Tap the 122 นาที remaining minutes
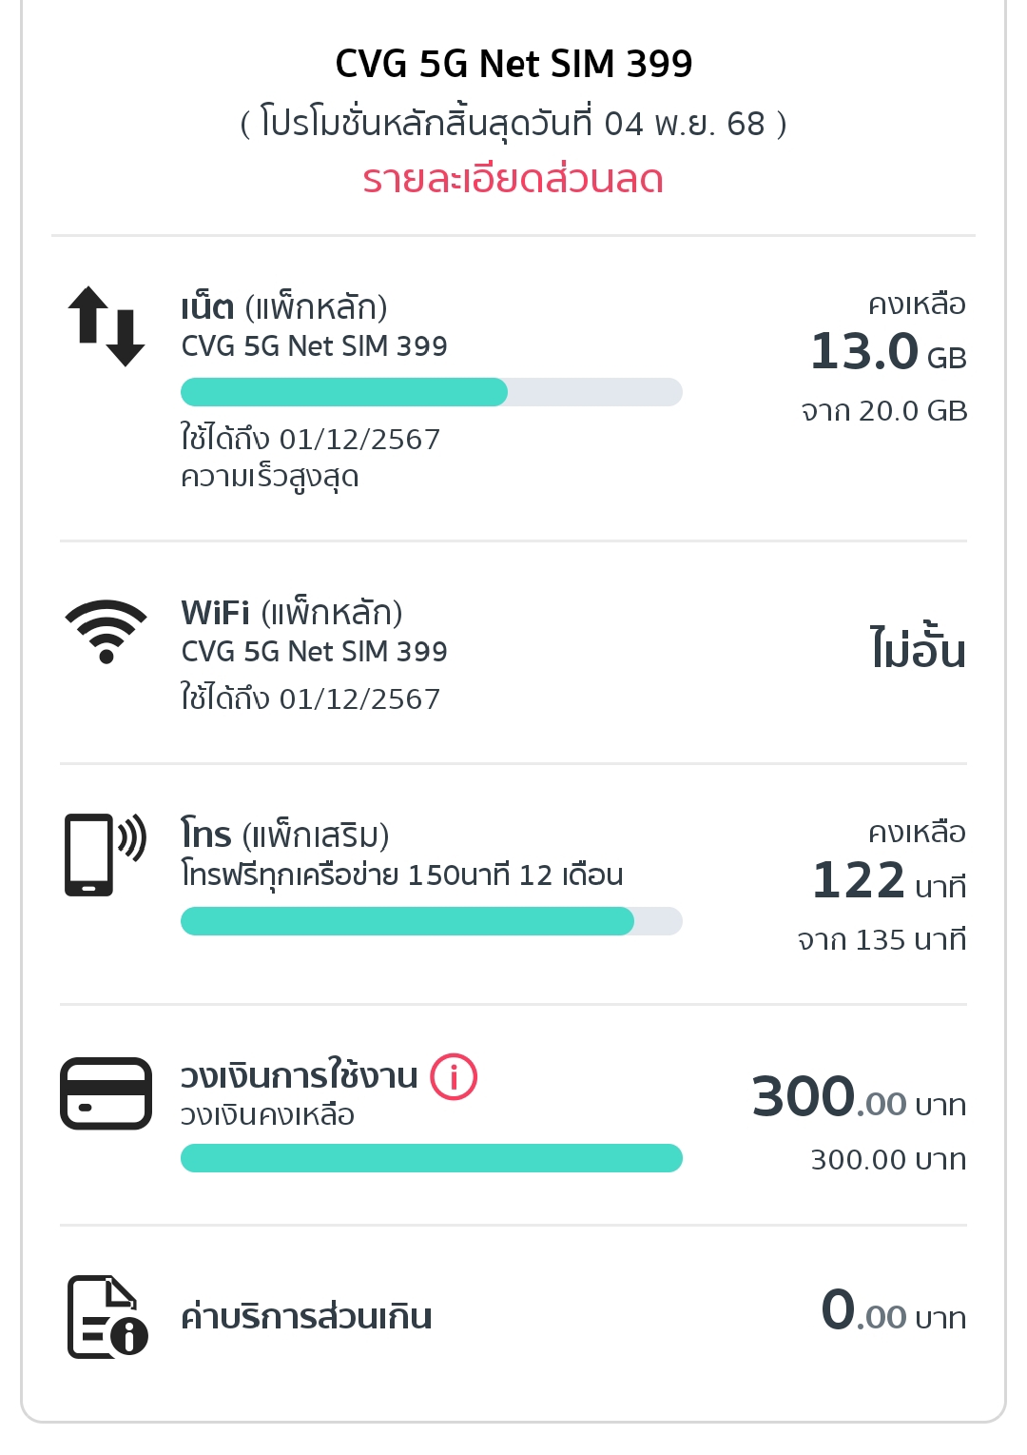 [889, 880]
